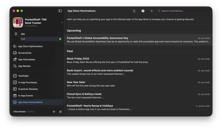
Task: Click the Customer Reviews star icon
Action: coord(15,89)
